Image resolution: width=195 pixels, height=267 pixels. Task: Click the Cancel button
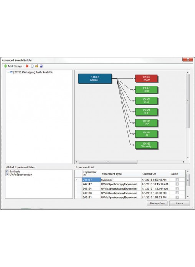[x=180, y=203]
